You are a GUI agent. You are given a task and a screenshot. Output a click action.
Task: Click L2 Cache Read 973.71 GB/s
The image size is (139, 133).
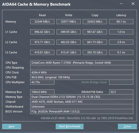click(42, 42)
